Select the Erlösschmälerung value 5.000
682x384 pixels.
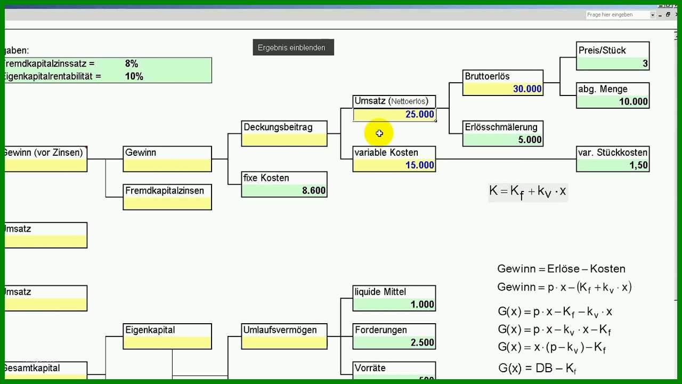click(503, 140)
